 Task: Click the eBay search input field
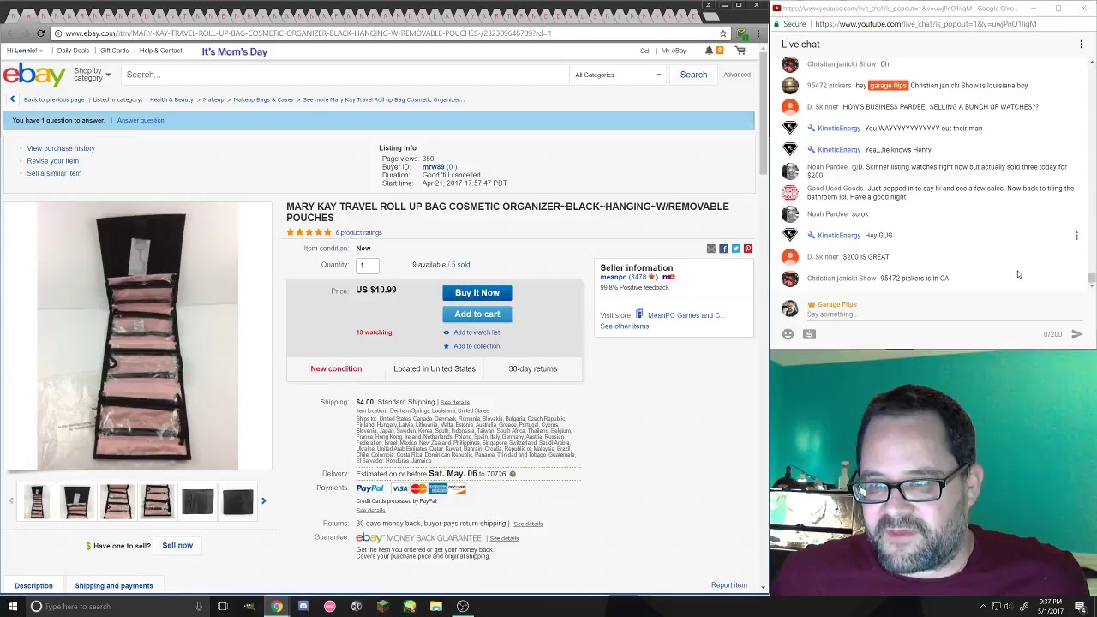point(345,75)
